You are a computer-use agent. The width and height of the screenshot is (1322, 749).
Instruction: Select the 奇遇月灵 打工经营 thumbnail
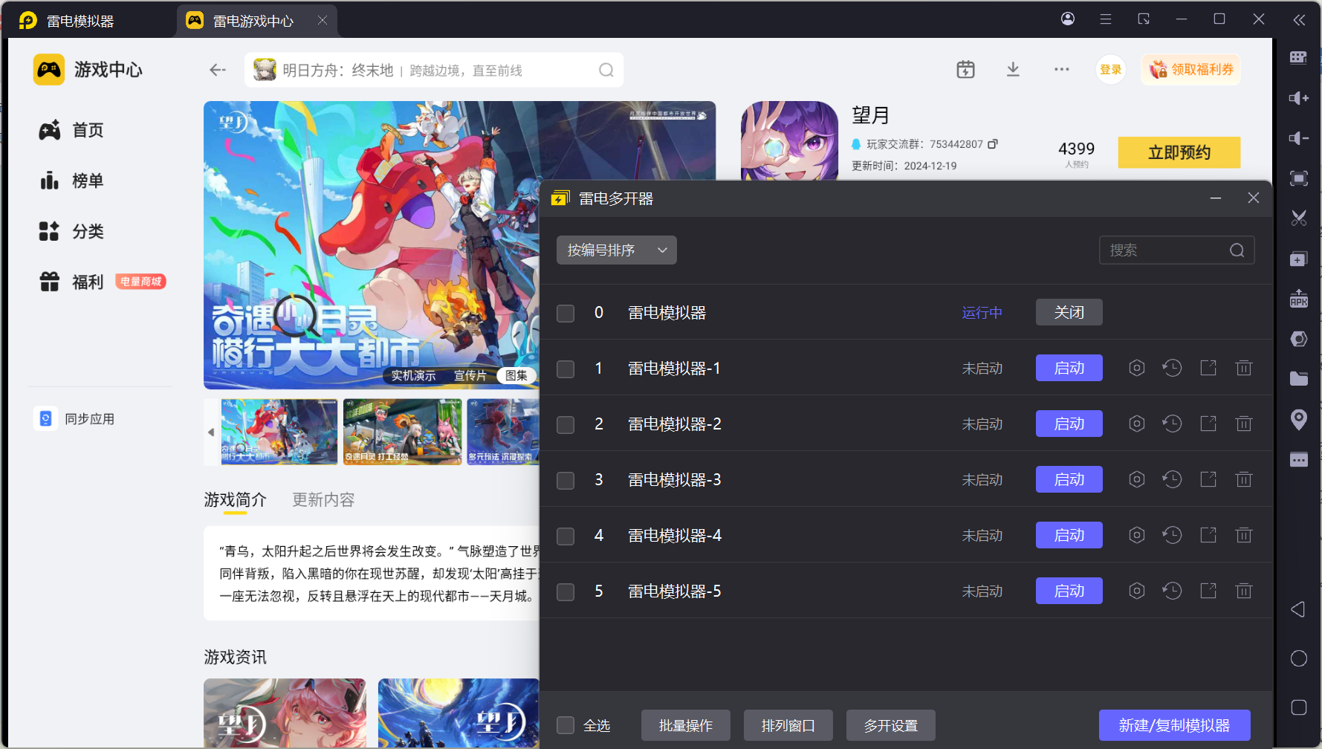pyautogui.click(x=402, y=432)
